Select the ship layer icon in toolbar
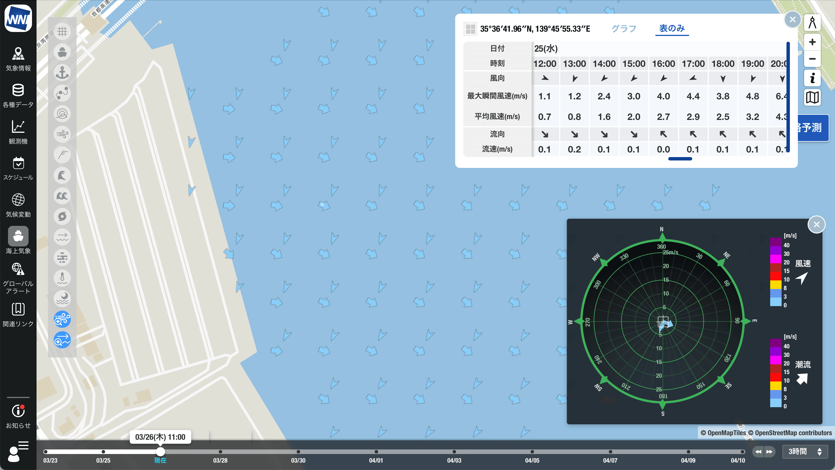 pos(62,52)
